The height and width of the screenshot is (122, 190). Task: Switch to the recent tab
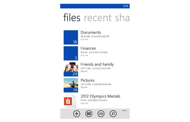(x=98, y=18)
